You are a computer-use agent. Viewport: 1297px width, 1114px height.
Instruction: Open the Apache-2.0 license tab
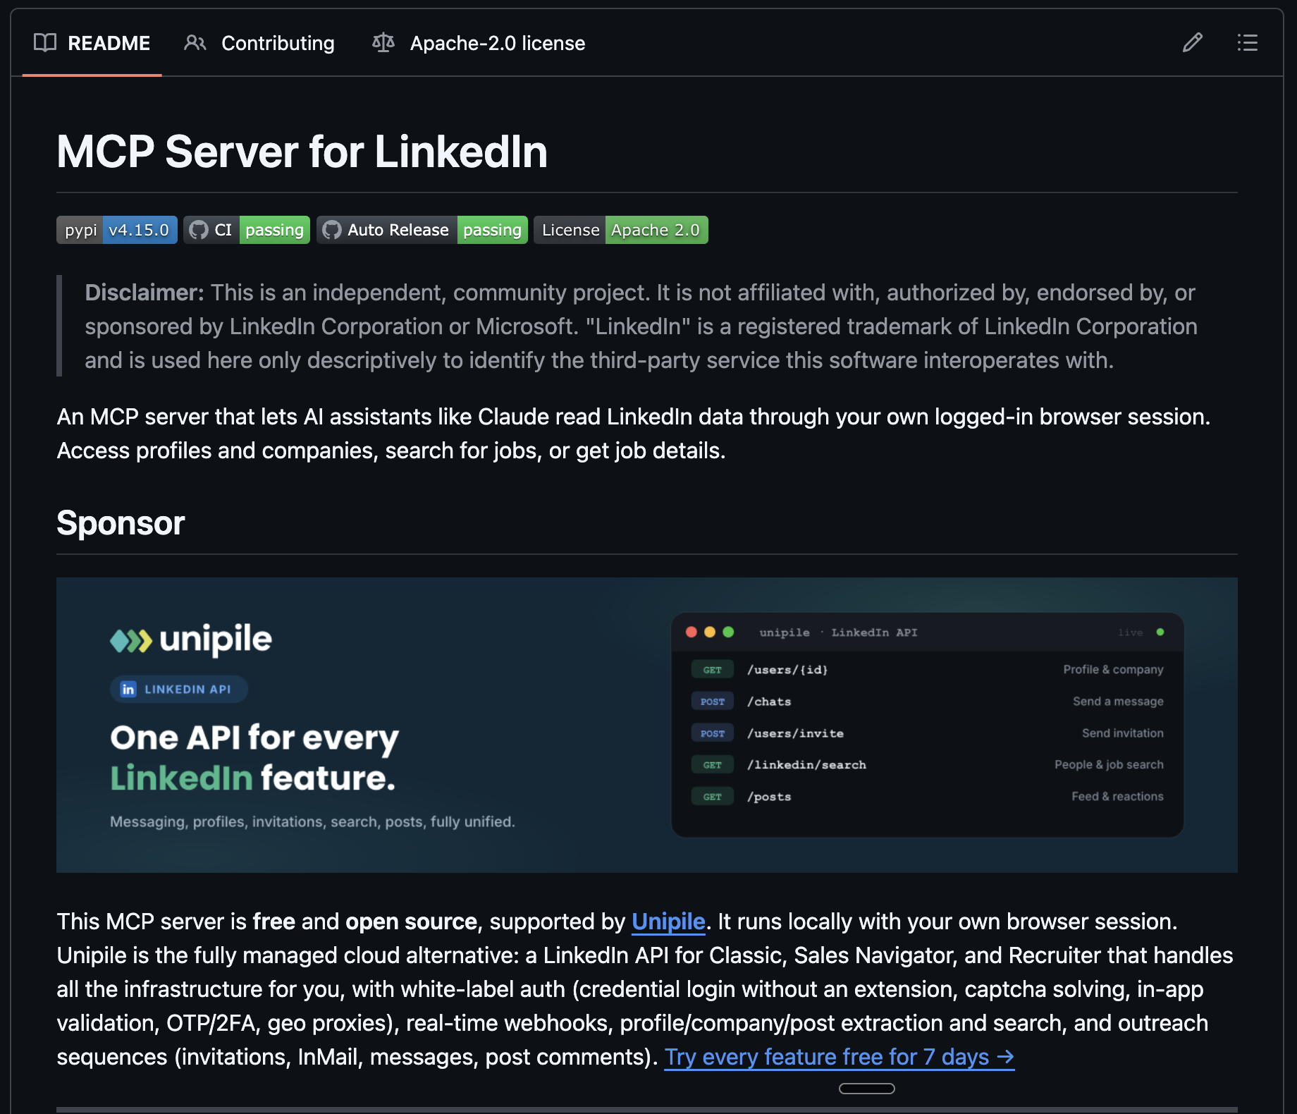(479, 43)
